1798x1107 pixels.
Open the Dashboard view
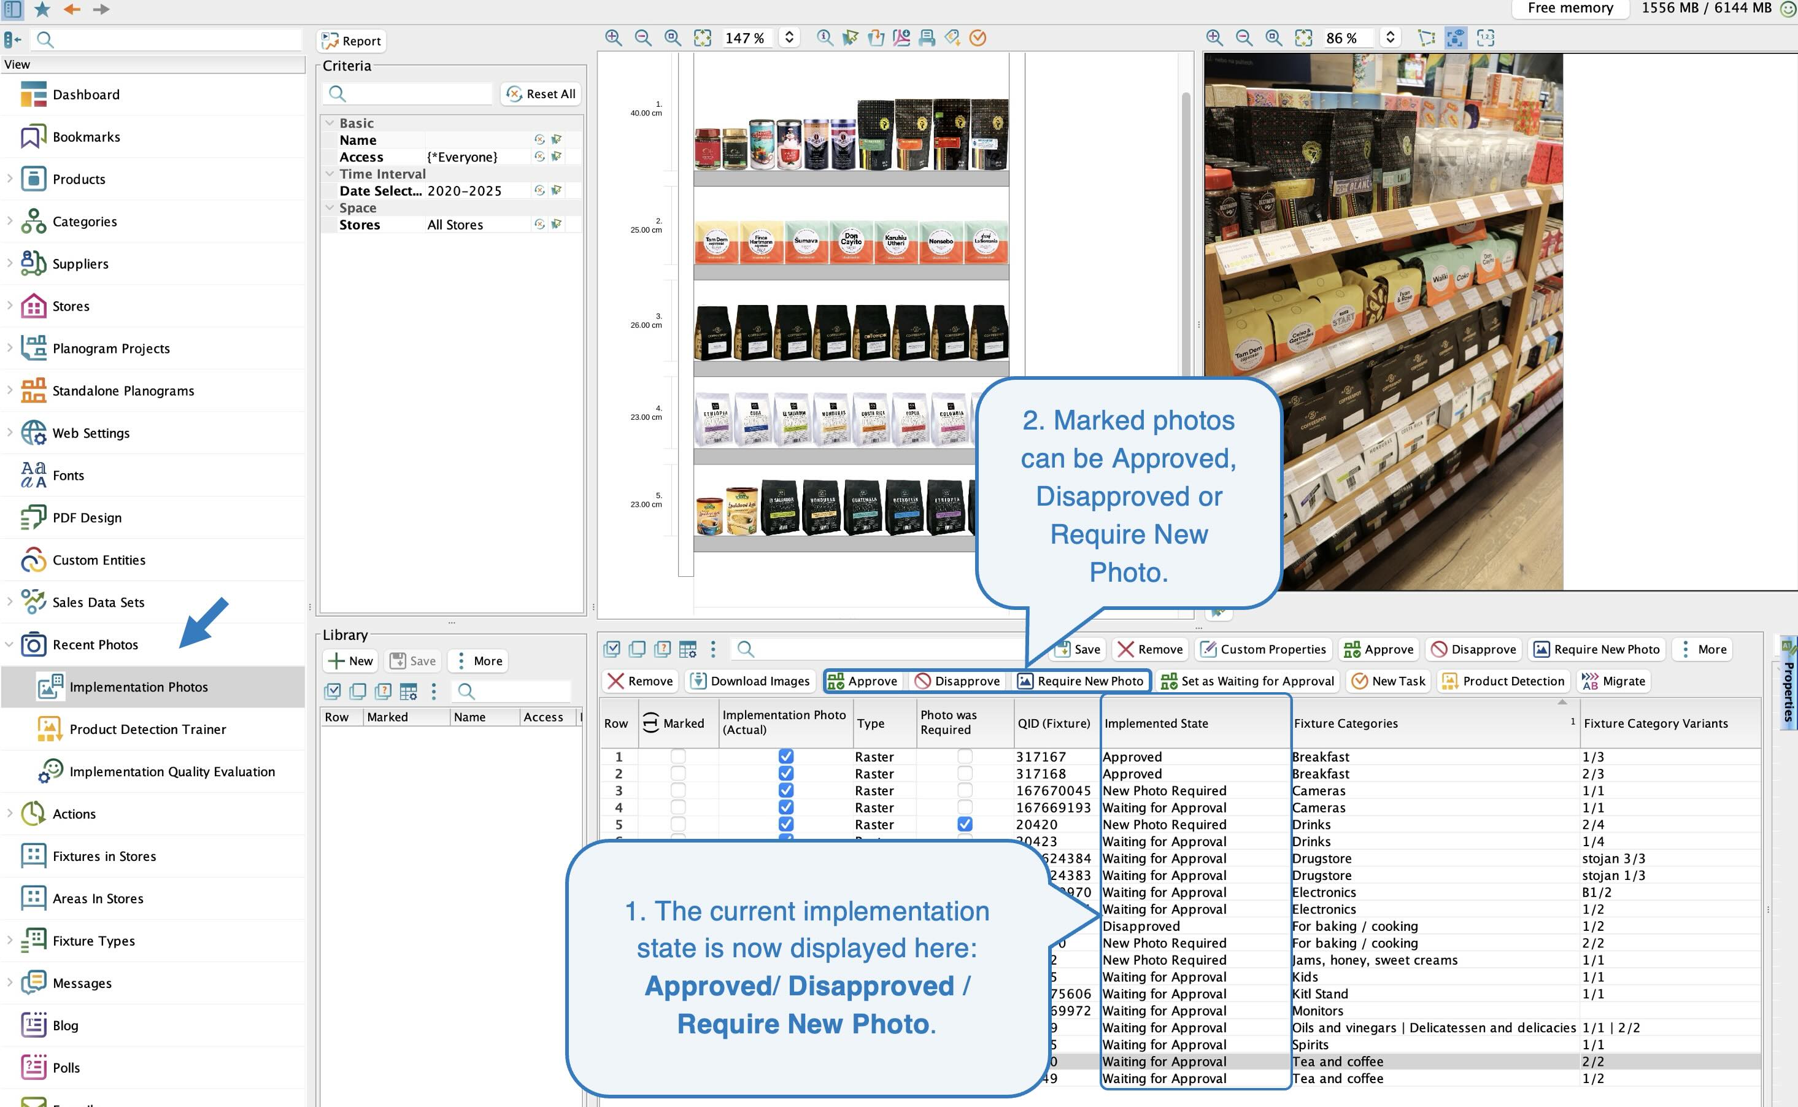[x=86, y=94]
